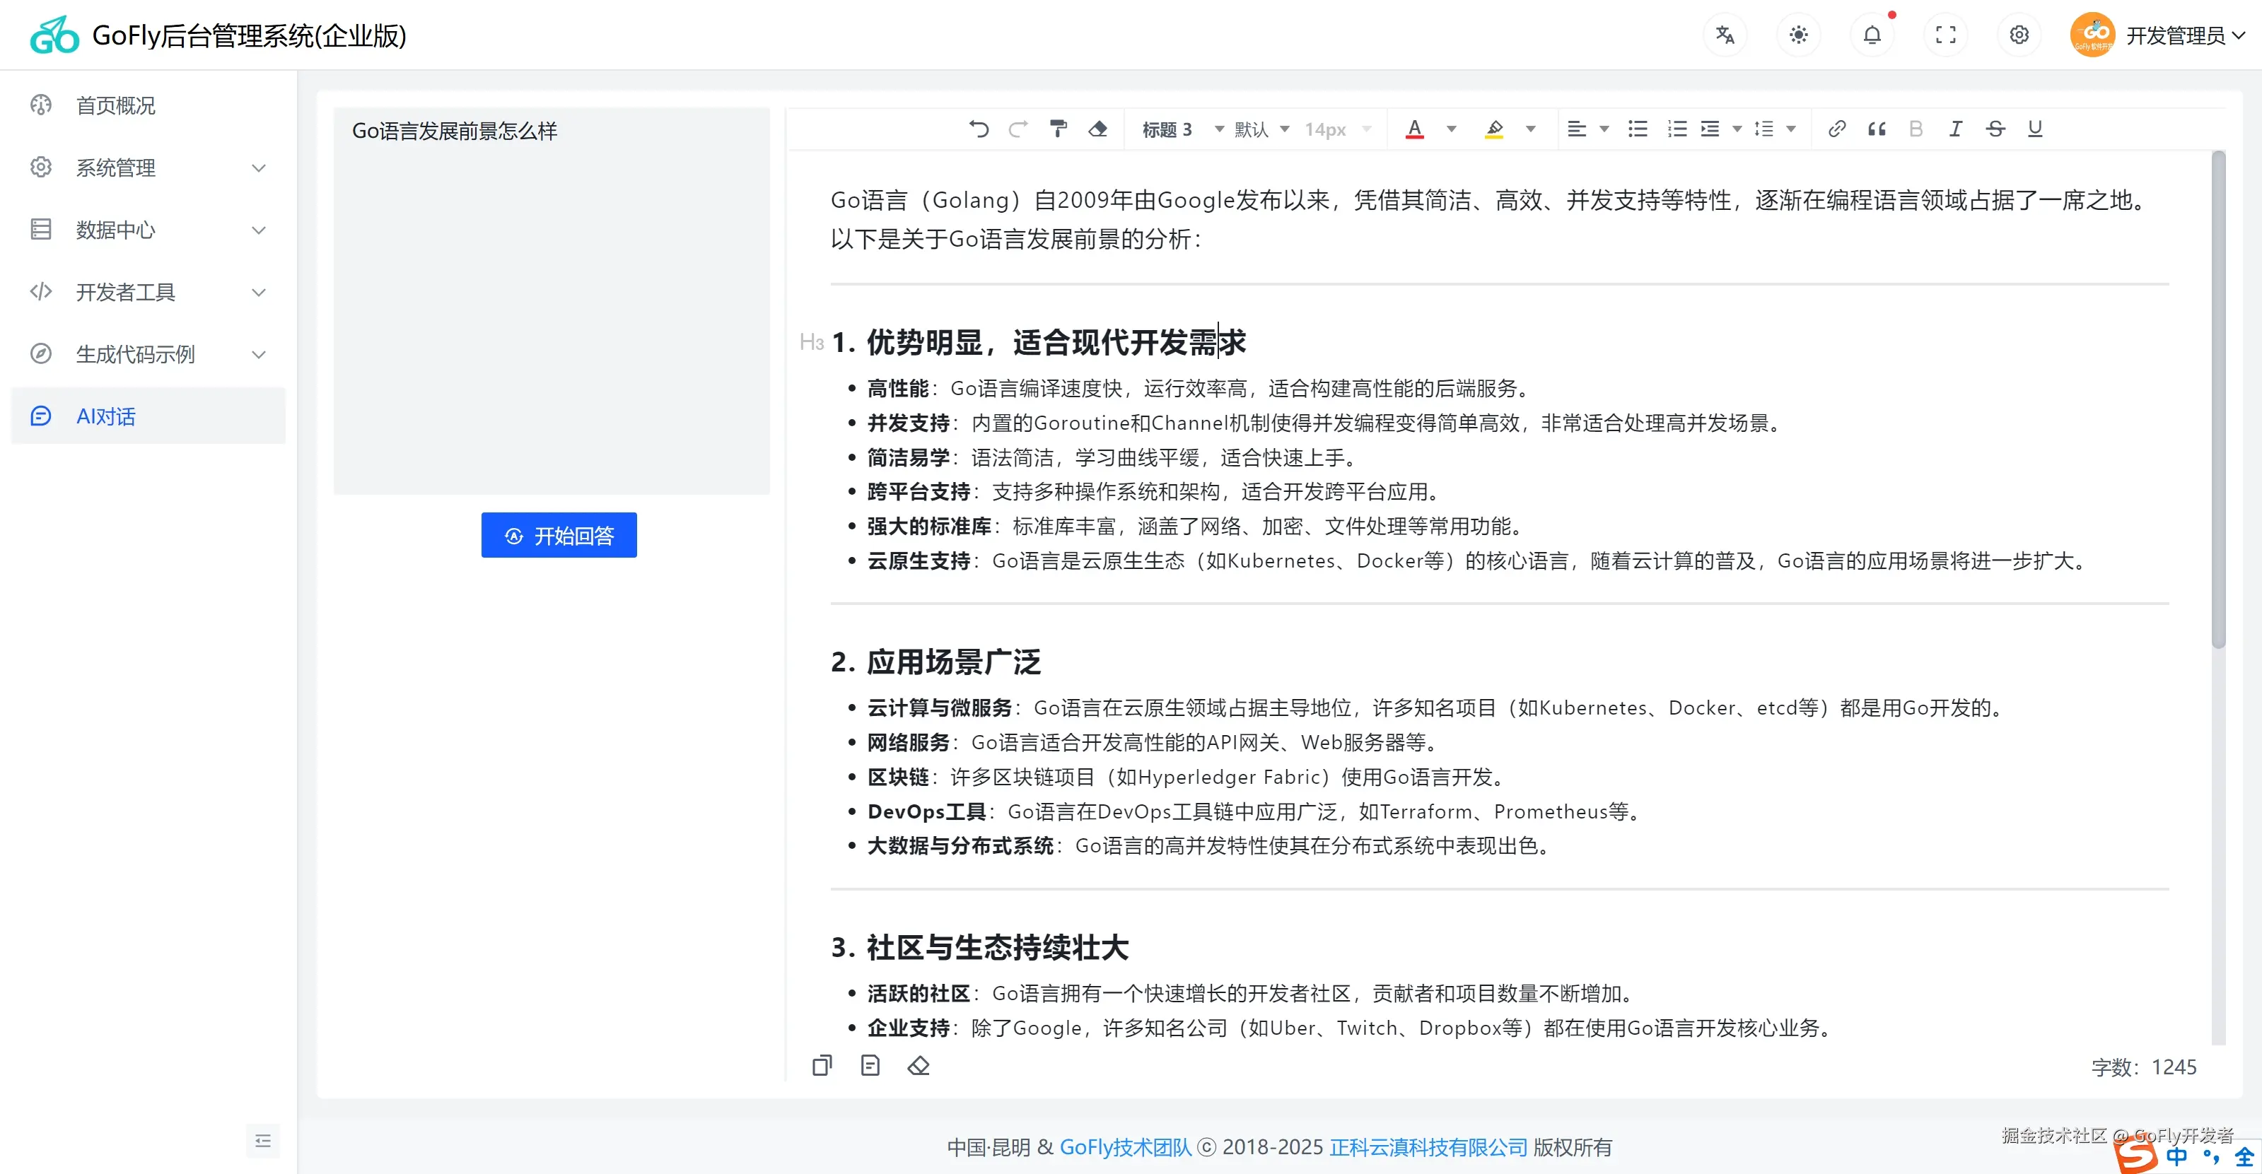This screenshot has width=2262, height=1174.
Task: Open the GoFly技术团队 footer link
Action: [x=1125, y=1147]
